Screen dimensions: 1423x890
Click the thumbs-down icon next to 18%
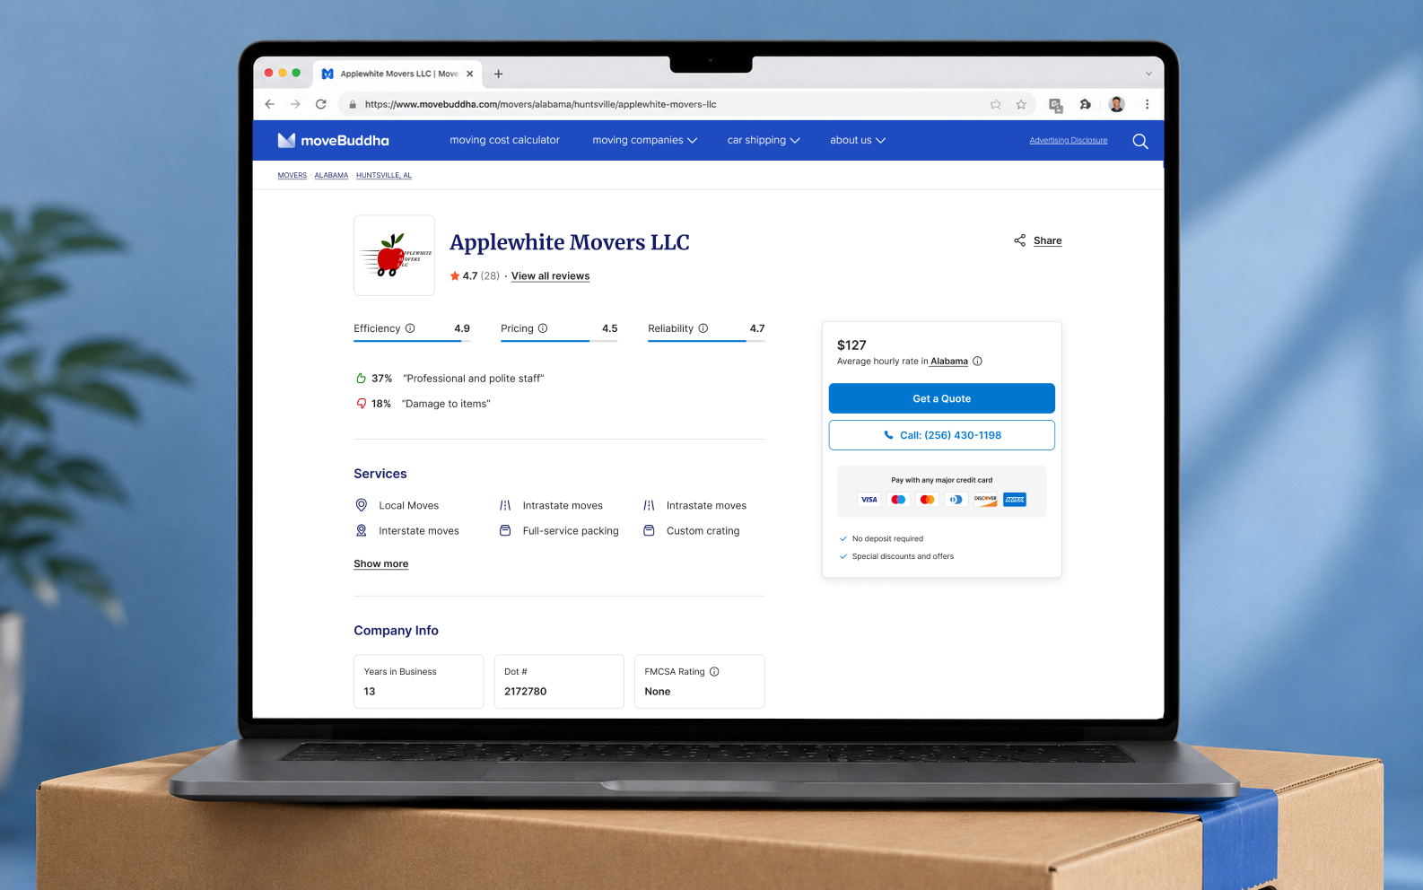[361, 404]
